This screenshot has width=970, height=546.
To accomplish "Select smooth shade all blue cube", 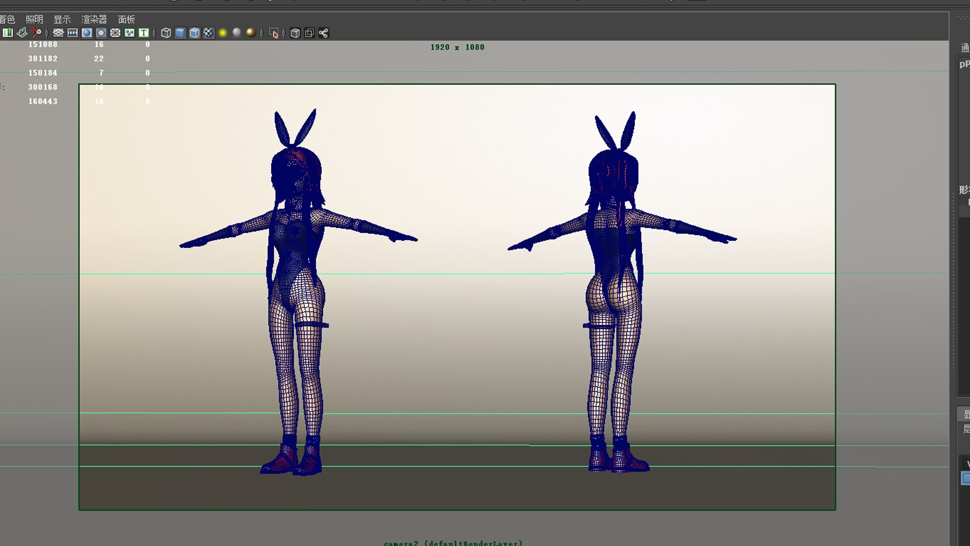I will tap(180, 33).
